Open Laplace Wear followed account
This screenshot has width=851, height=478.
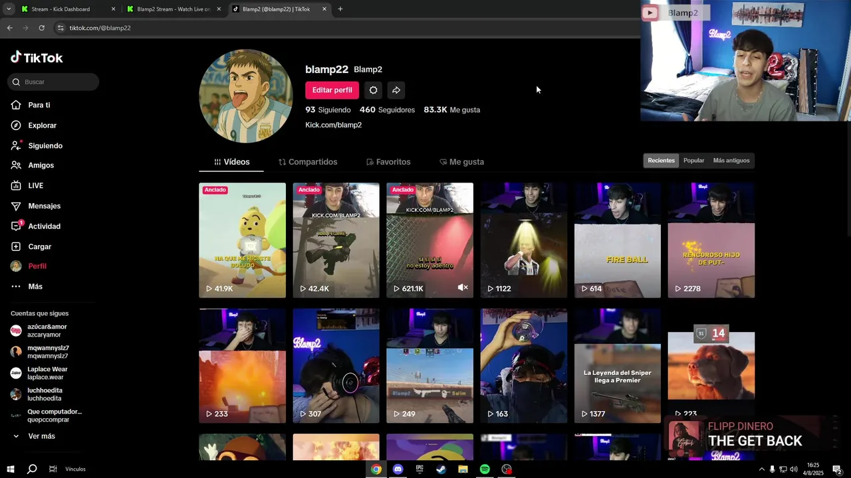47,373
